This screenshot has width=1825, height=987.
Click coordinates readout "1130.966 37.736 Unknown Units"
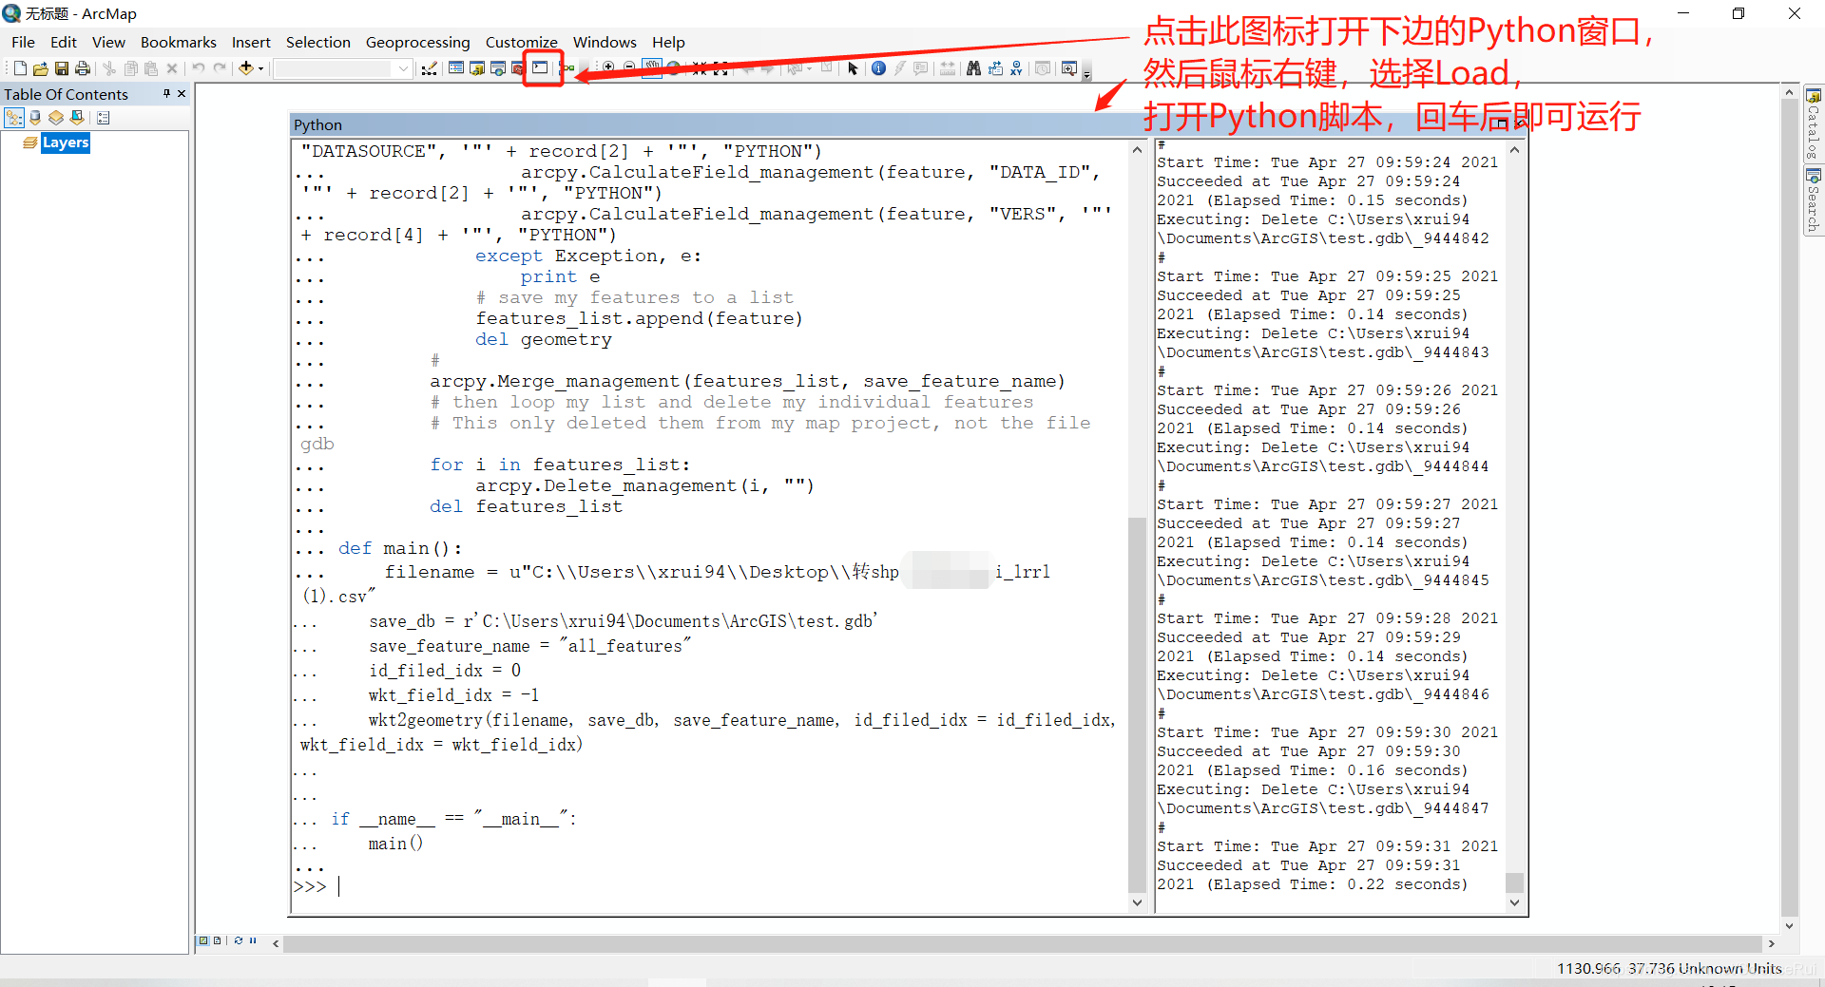[1669, 968]
